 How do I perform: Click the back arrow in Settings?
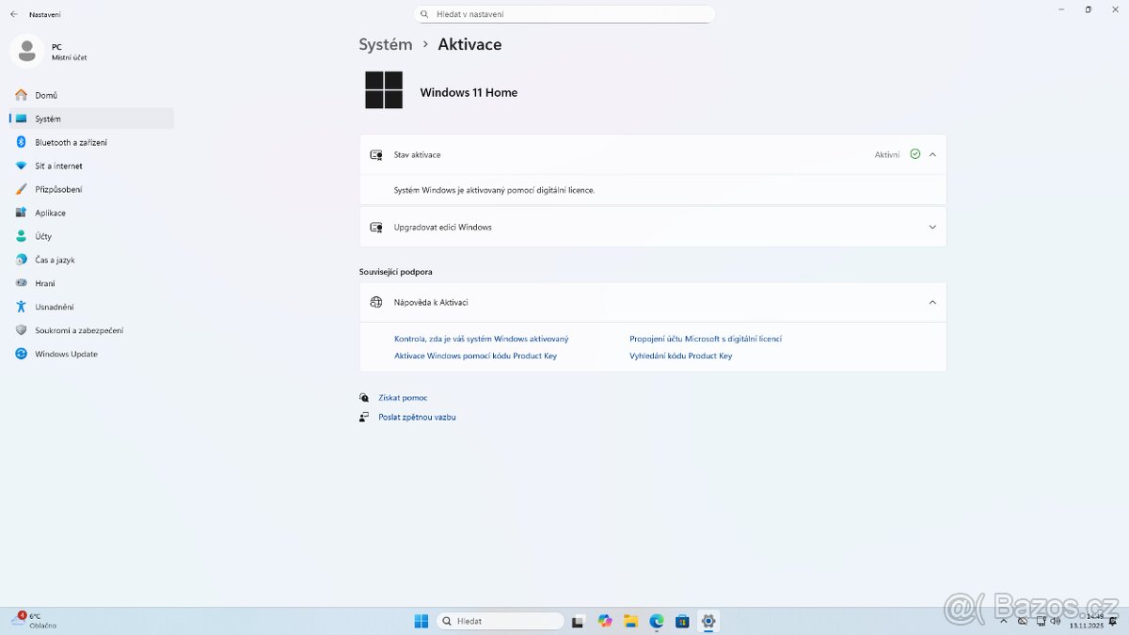tap(13, 14)
